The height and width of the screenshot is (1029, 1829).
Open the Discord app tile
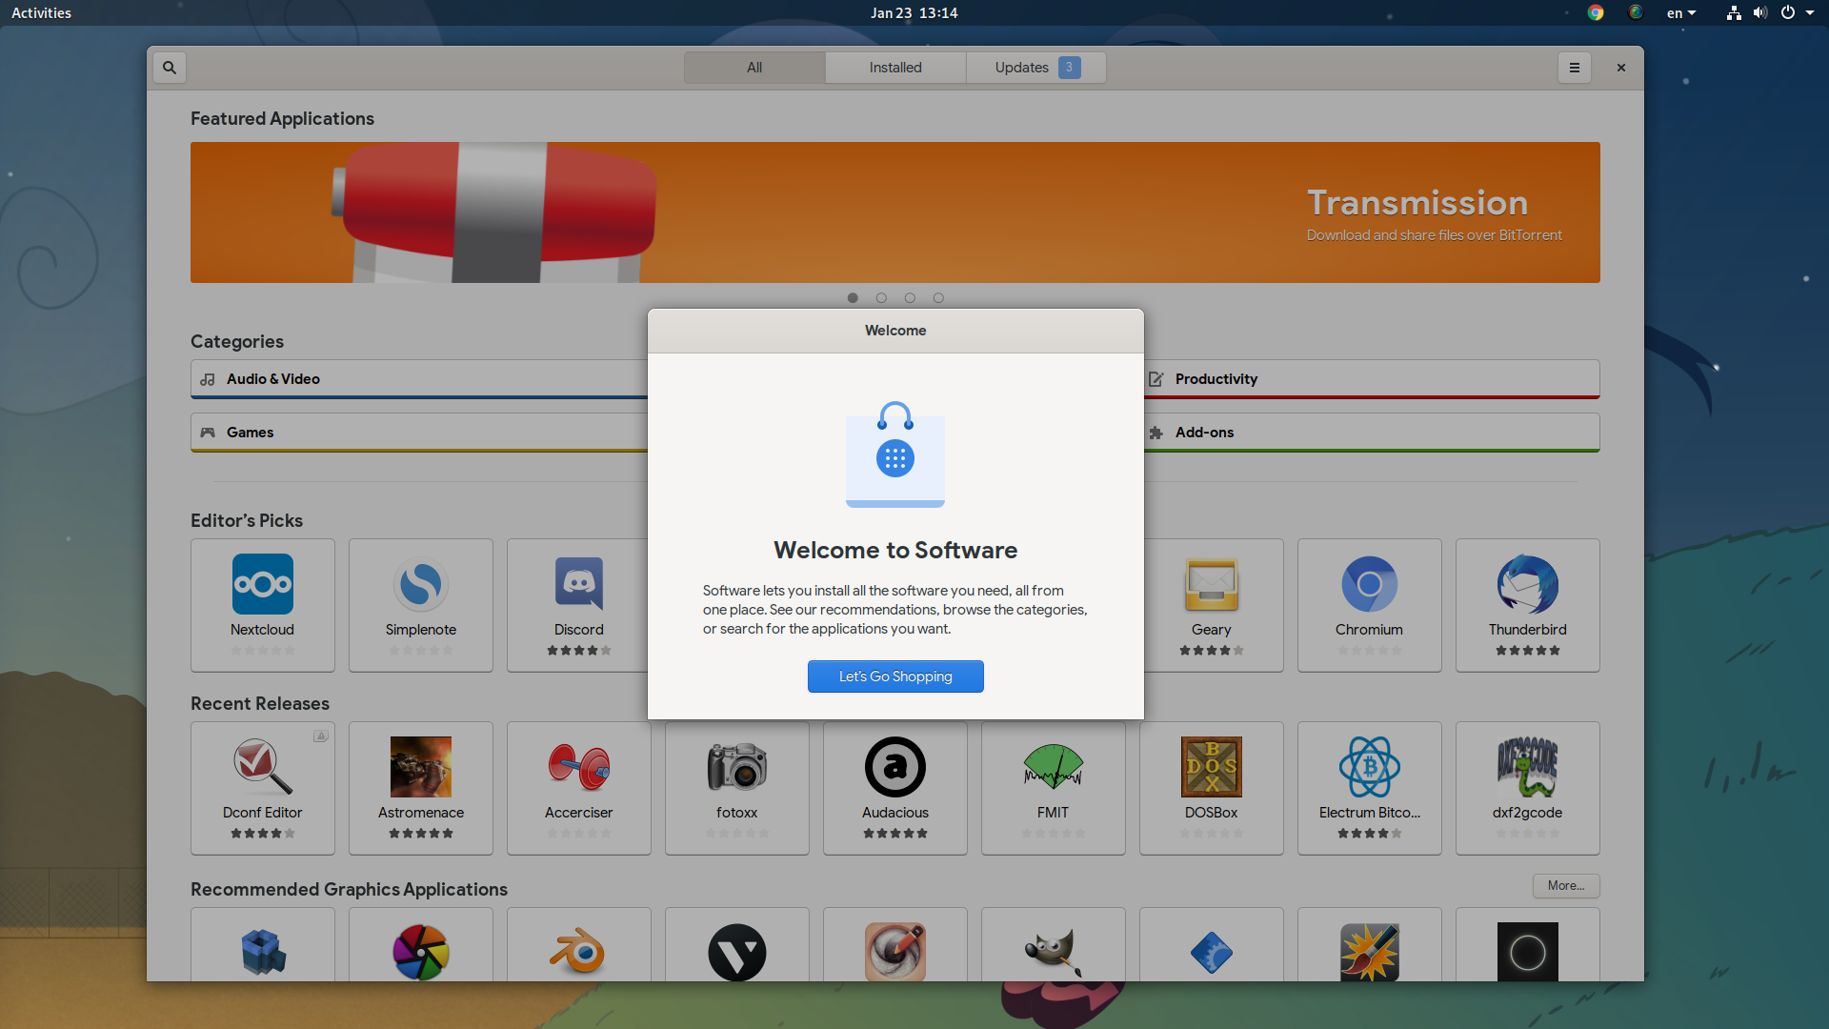point(578,605)
